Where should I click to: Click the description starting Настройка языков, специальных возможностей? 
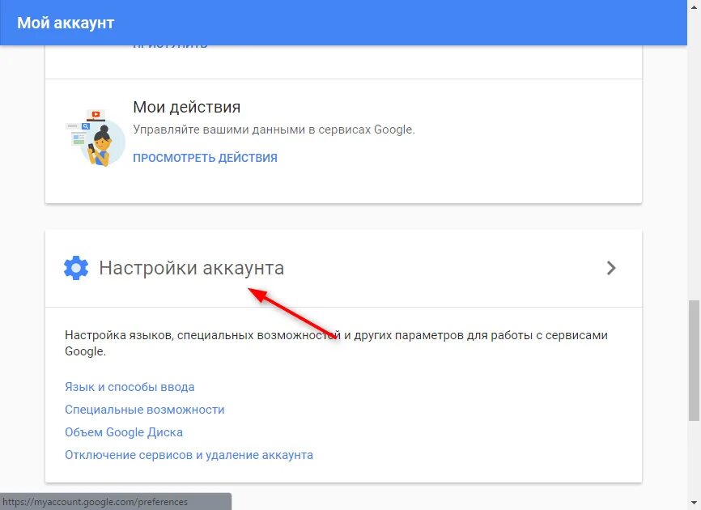click(336, 342)
